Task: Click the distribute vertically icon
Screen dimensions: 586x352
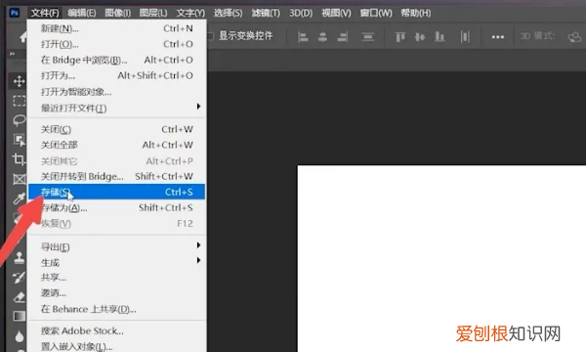Action: (x=368, y=36)
